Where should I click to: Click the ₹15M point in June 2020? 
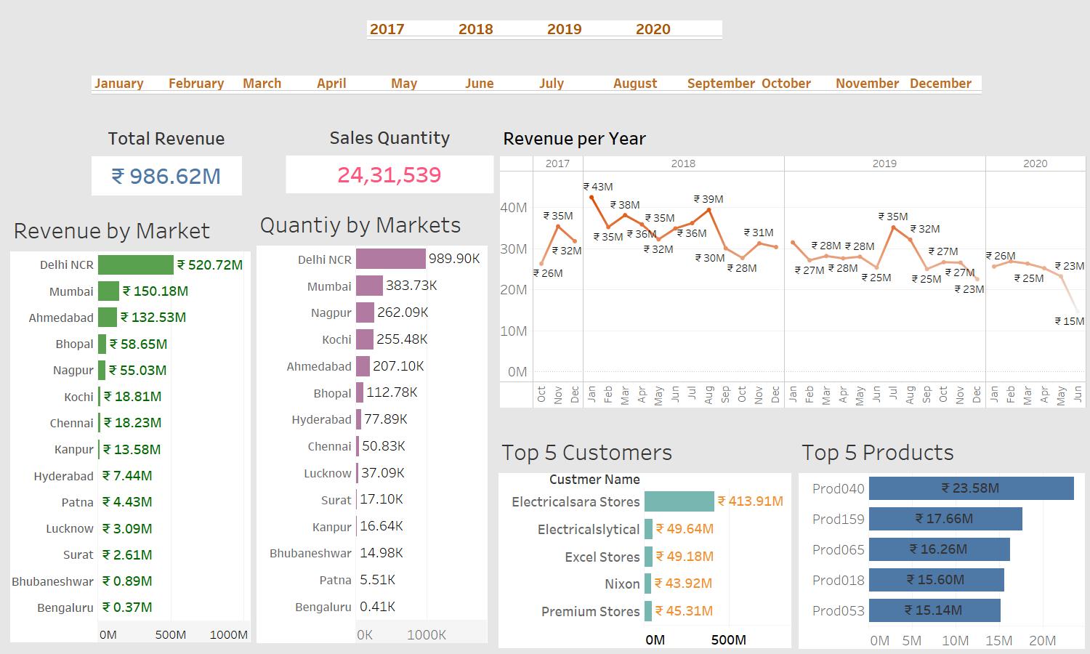1078,312
